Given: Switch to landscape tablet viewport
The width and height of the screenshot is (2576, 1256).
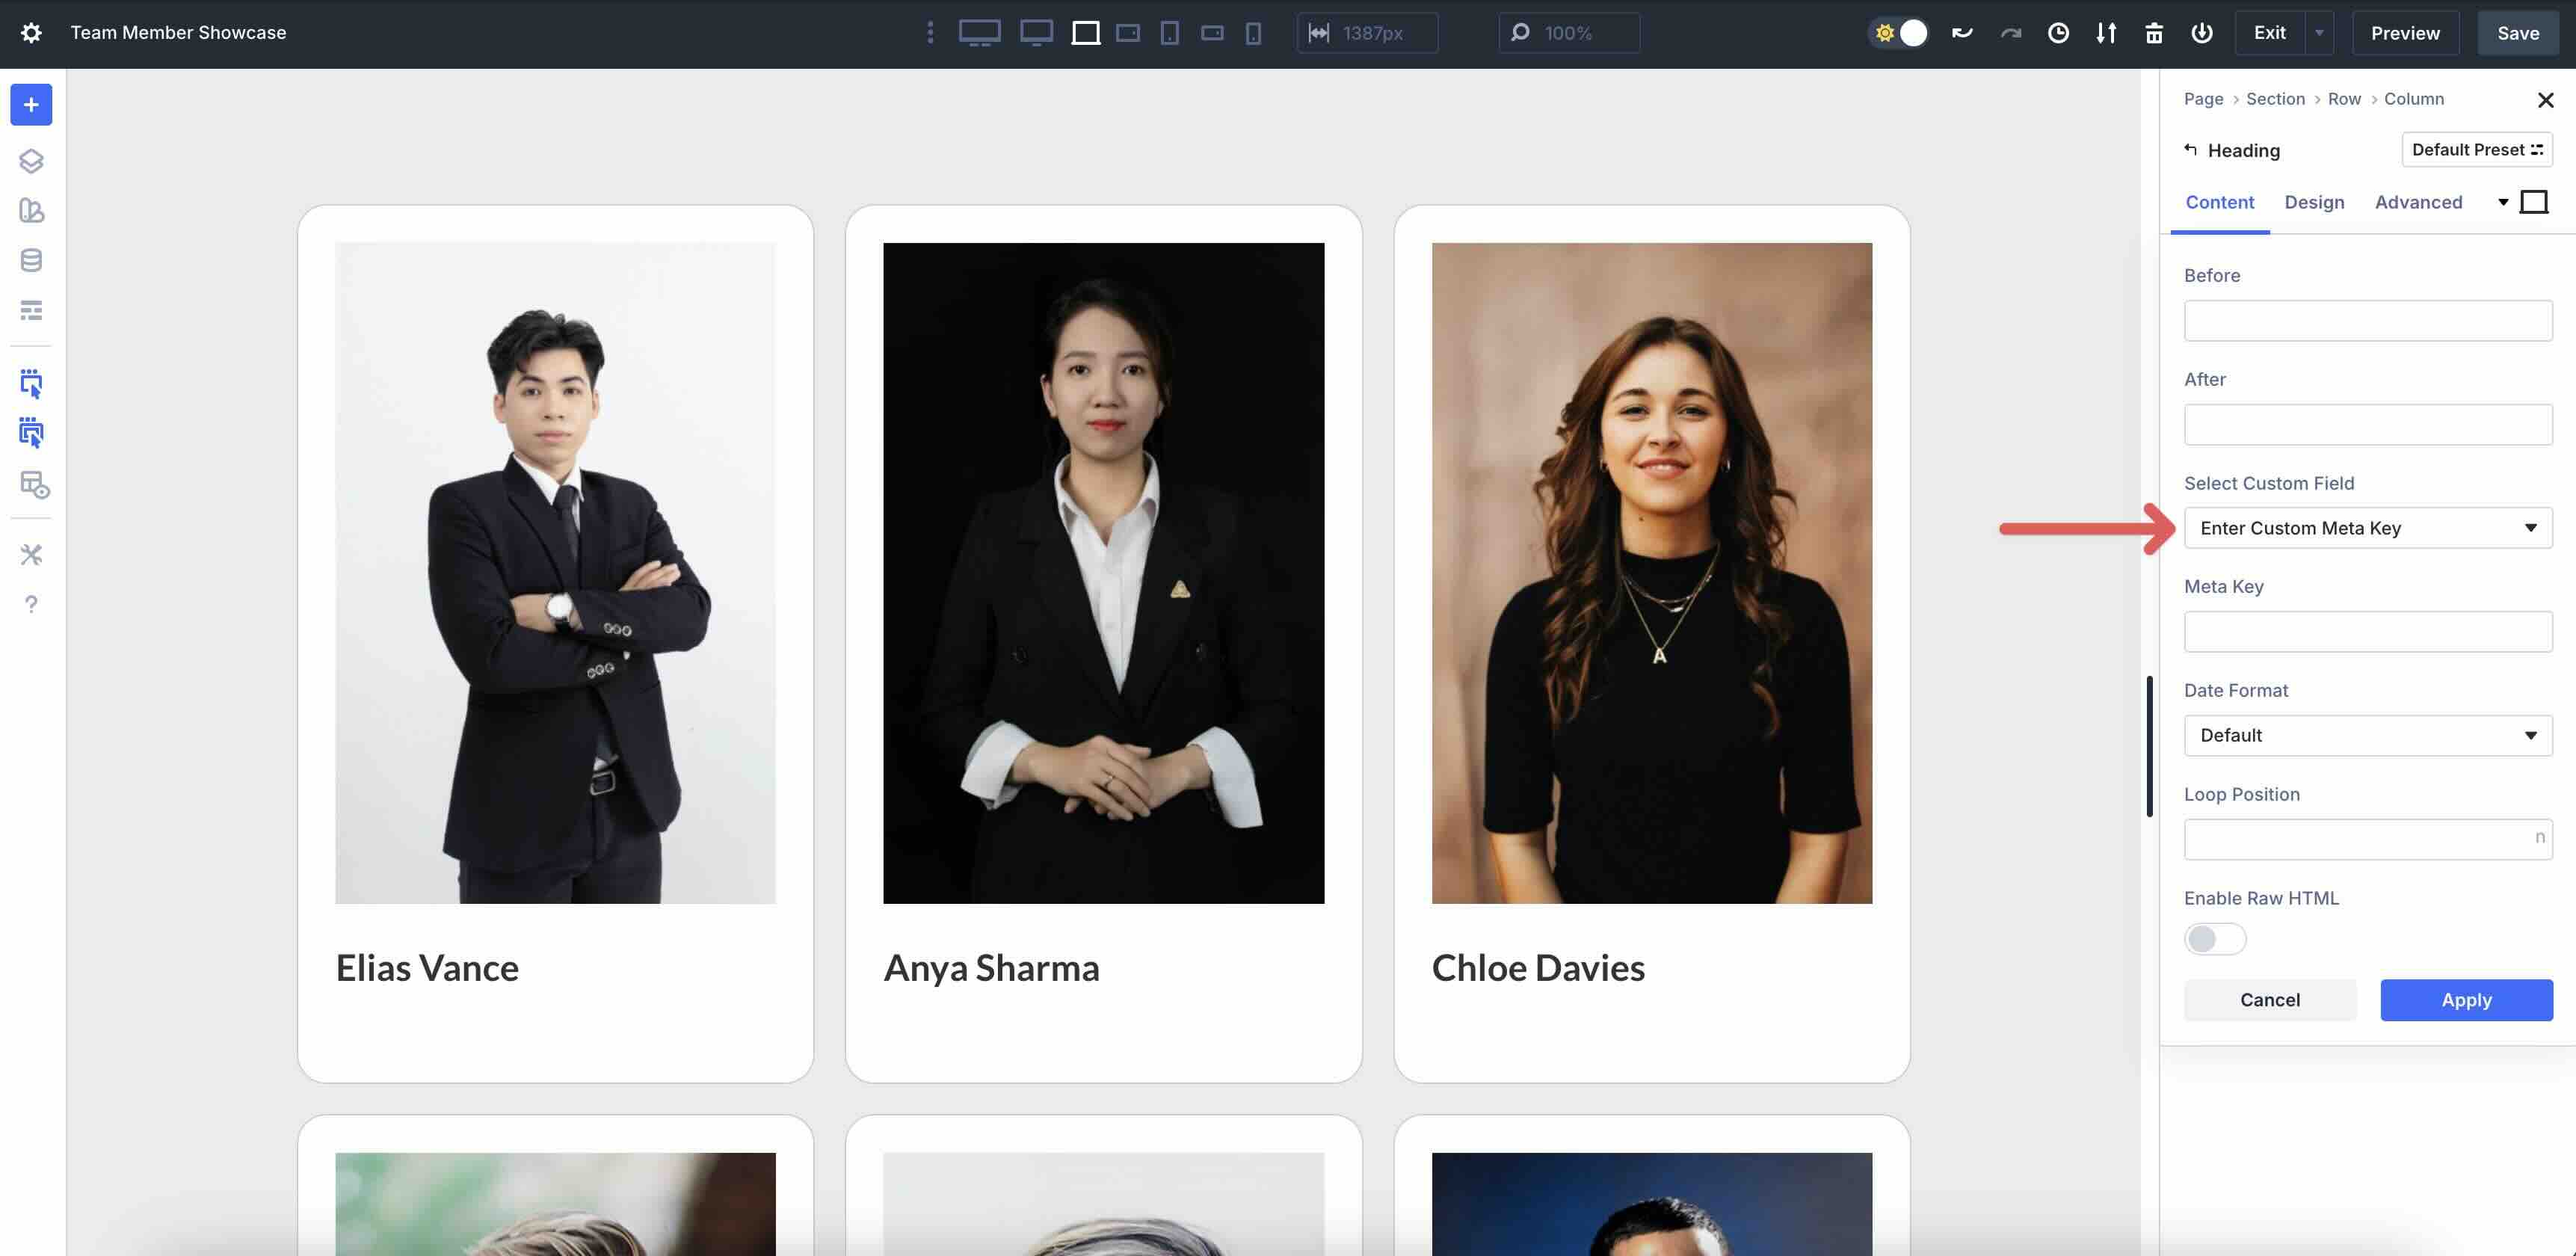Looking at the screenshot, I should coord(1128,32).
